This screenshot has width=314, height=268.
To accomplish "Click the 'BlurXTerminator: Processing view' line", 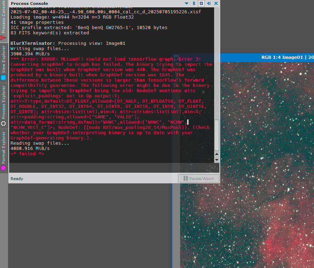I will pos(68,43).
